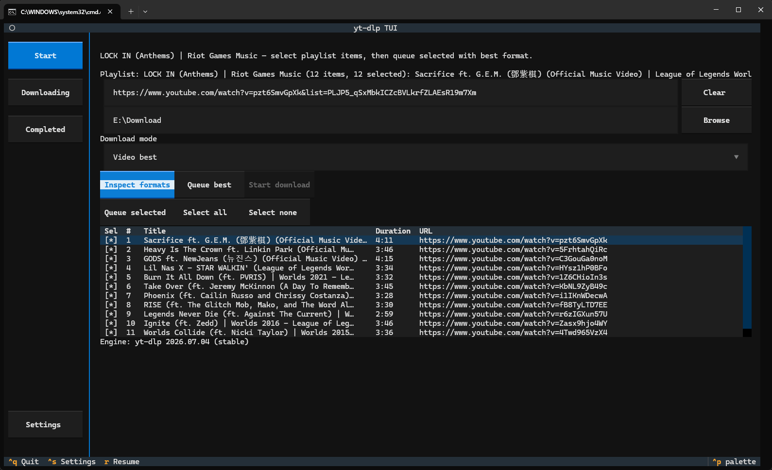This screenshot has height=470, width=772.
Task: Click the URL ending C3GouGa0noM
Action: [513, 259]
